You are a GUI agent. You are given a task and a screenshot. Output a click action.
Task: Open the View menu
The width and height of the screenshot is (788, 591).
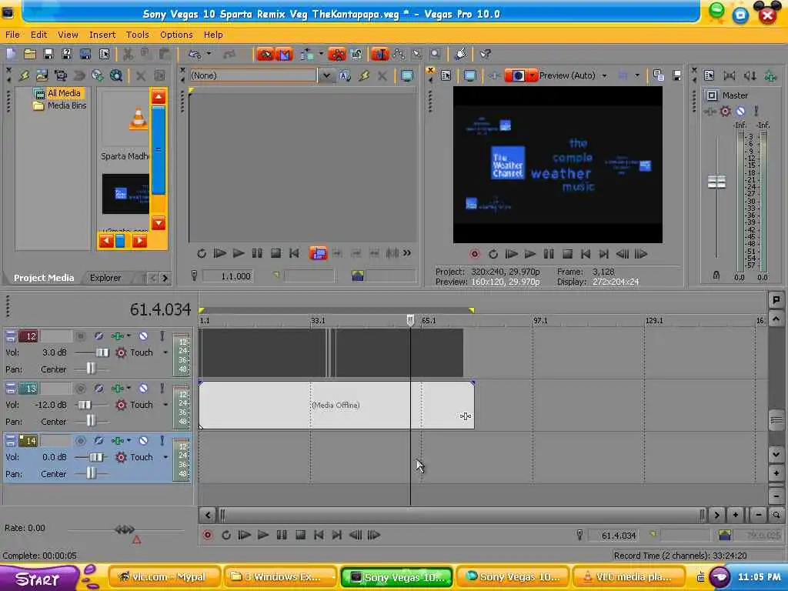tap(68, 35)
